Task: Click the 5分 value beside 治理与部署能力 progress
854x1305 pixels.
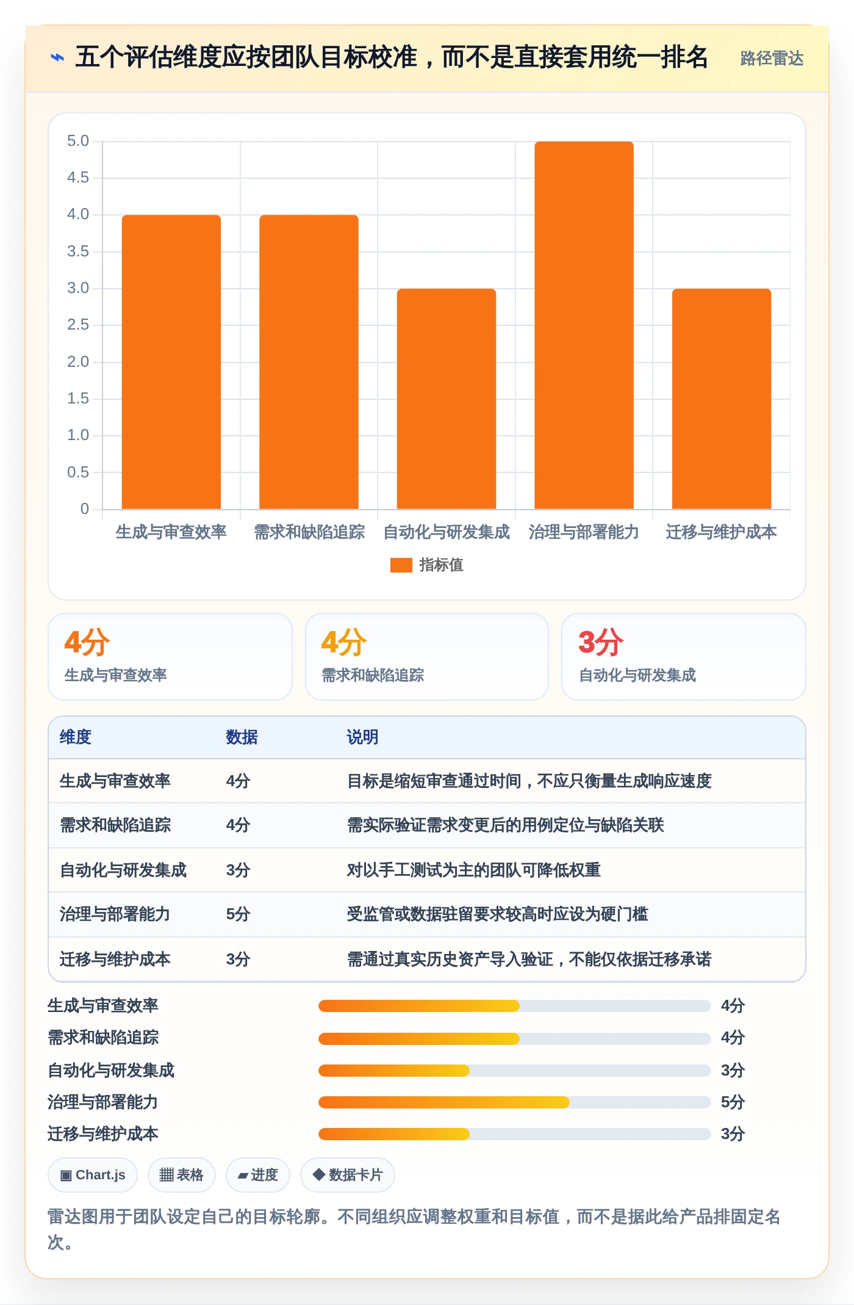Action: 733,1102
